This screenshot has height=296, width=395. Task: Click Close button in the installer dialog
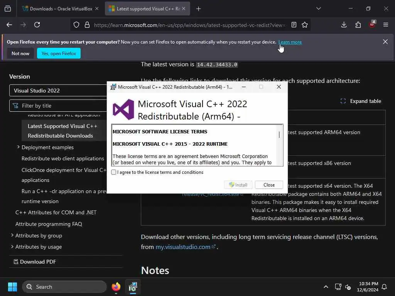point(269,185)
